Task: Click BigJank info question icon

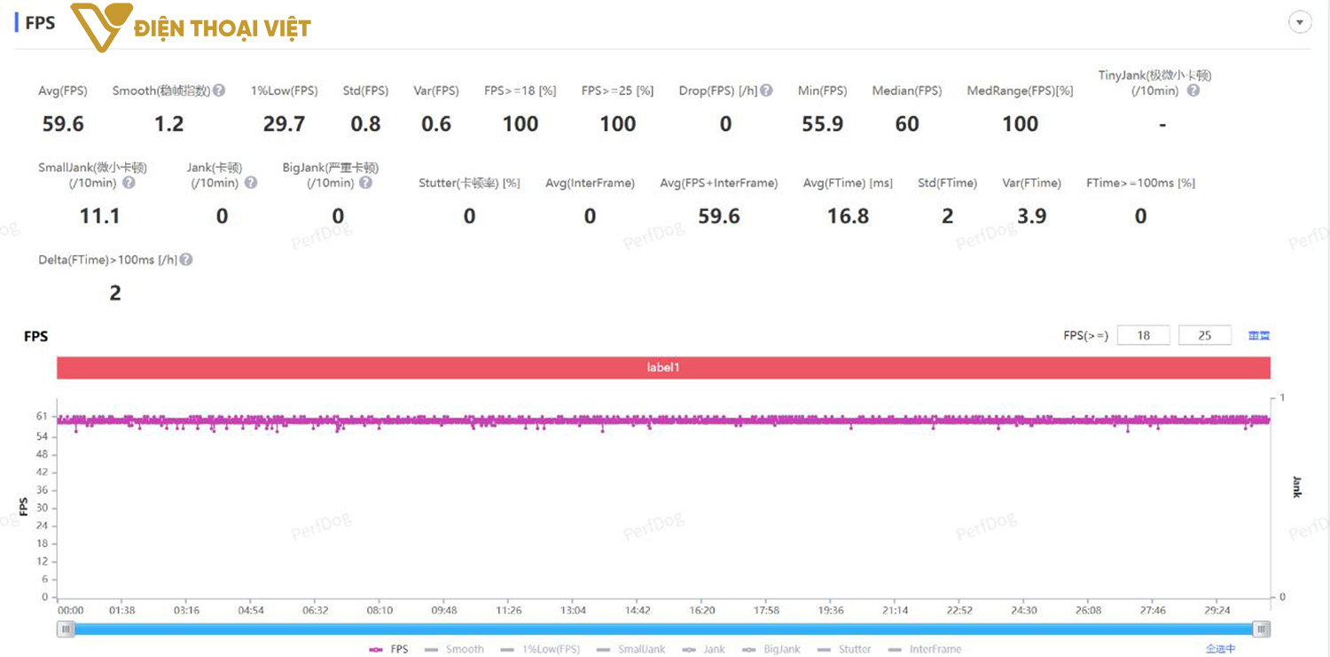Action: [x=366, y=183]
